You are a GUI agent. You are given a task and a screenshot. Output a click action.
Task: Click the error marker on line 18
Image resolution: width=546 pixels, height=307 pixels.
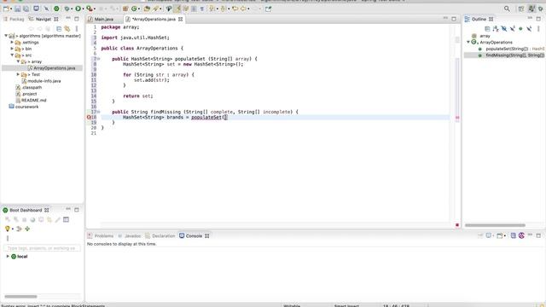pyautogui.click(x=89, y=118)
